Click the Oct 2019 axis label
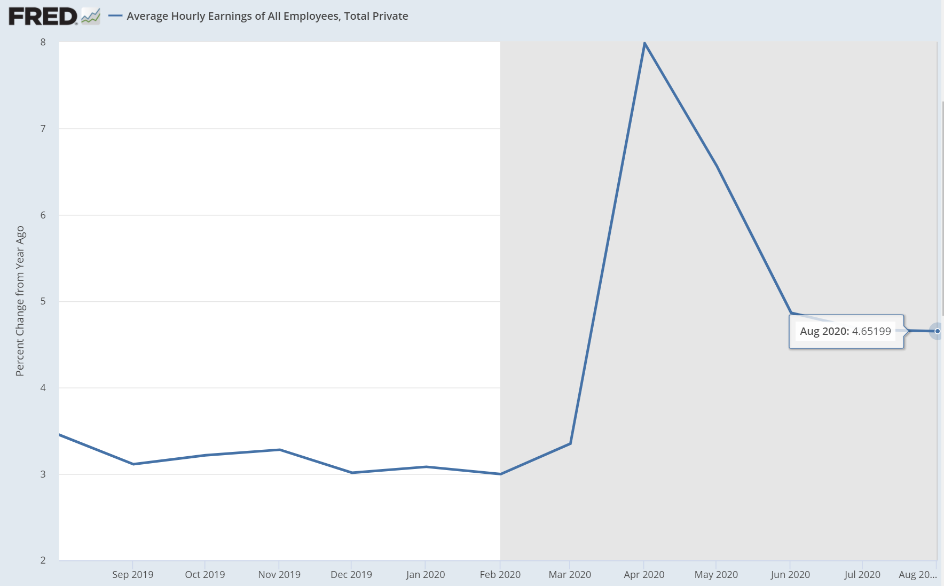Viewport: 944px width, 586px height. tap(205, 574)
